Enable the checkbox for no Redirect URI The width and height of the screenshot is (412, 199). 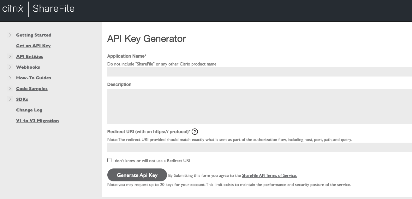click(x=109, y=160)
